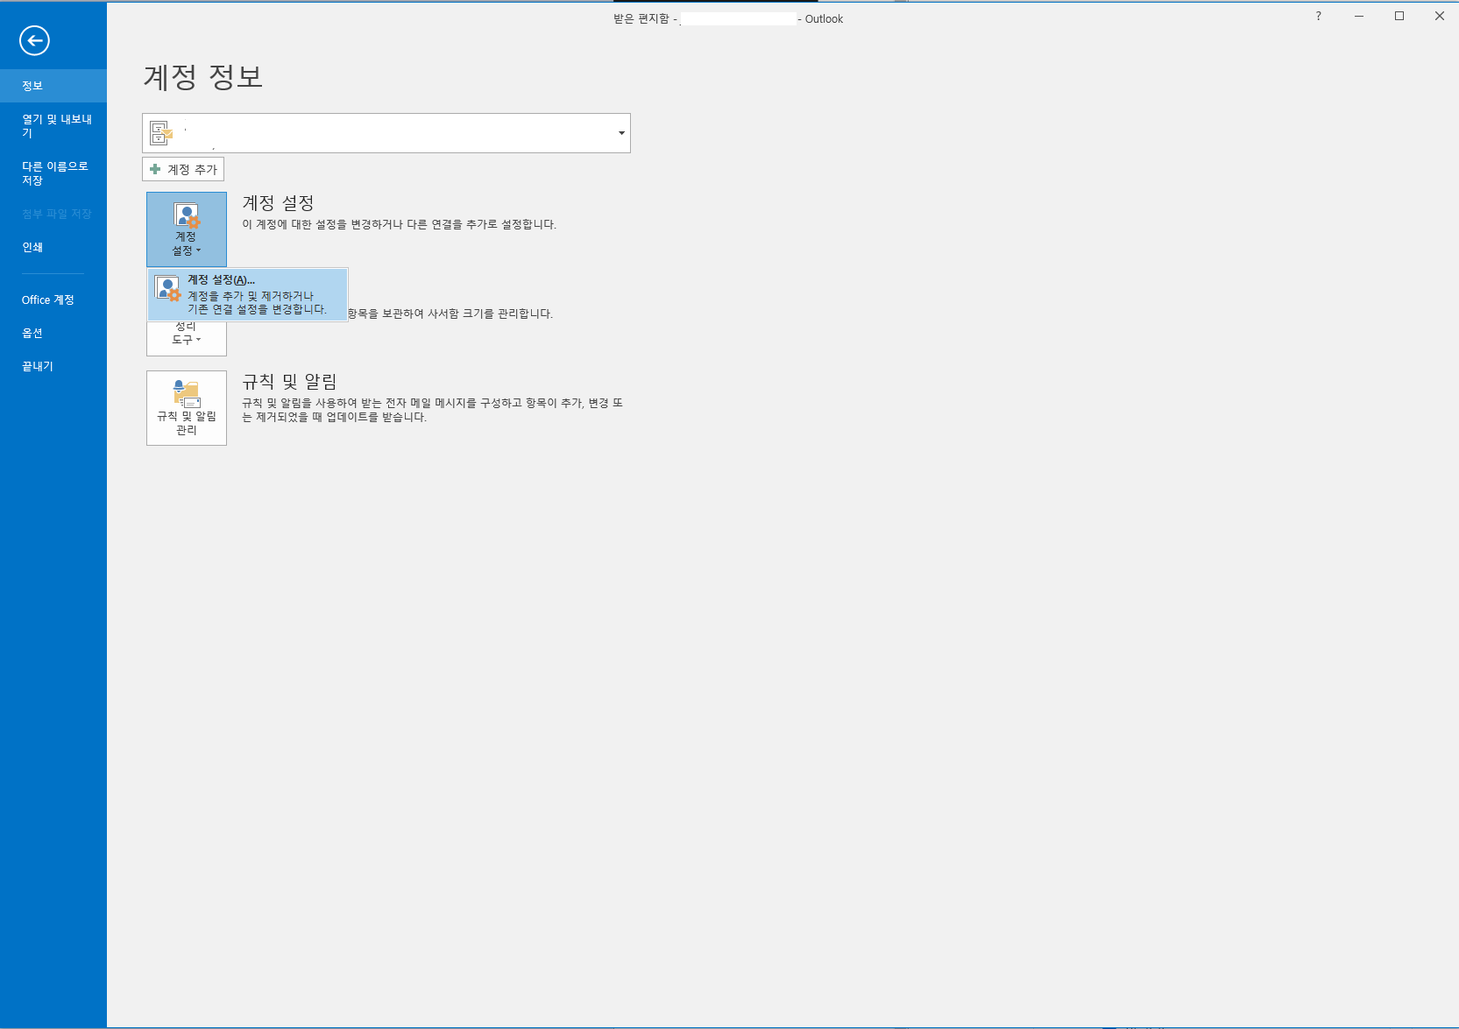Open the 열기 및 내보내기 tab

(53, 126)
